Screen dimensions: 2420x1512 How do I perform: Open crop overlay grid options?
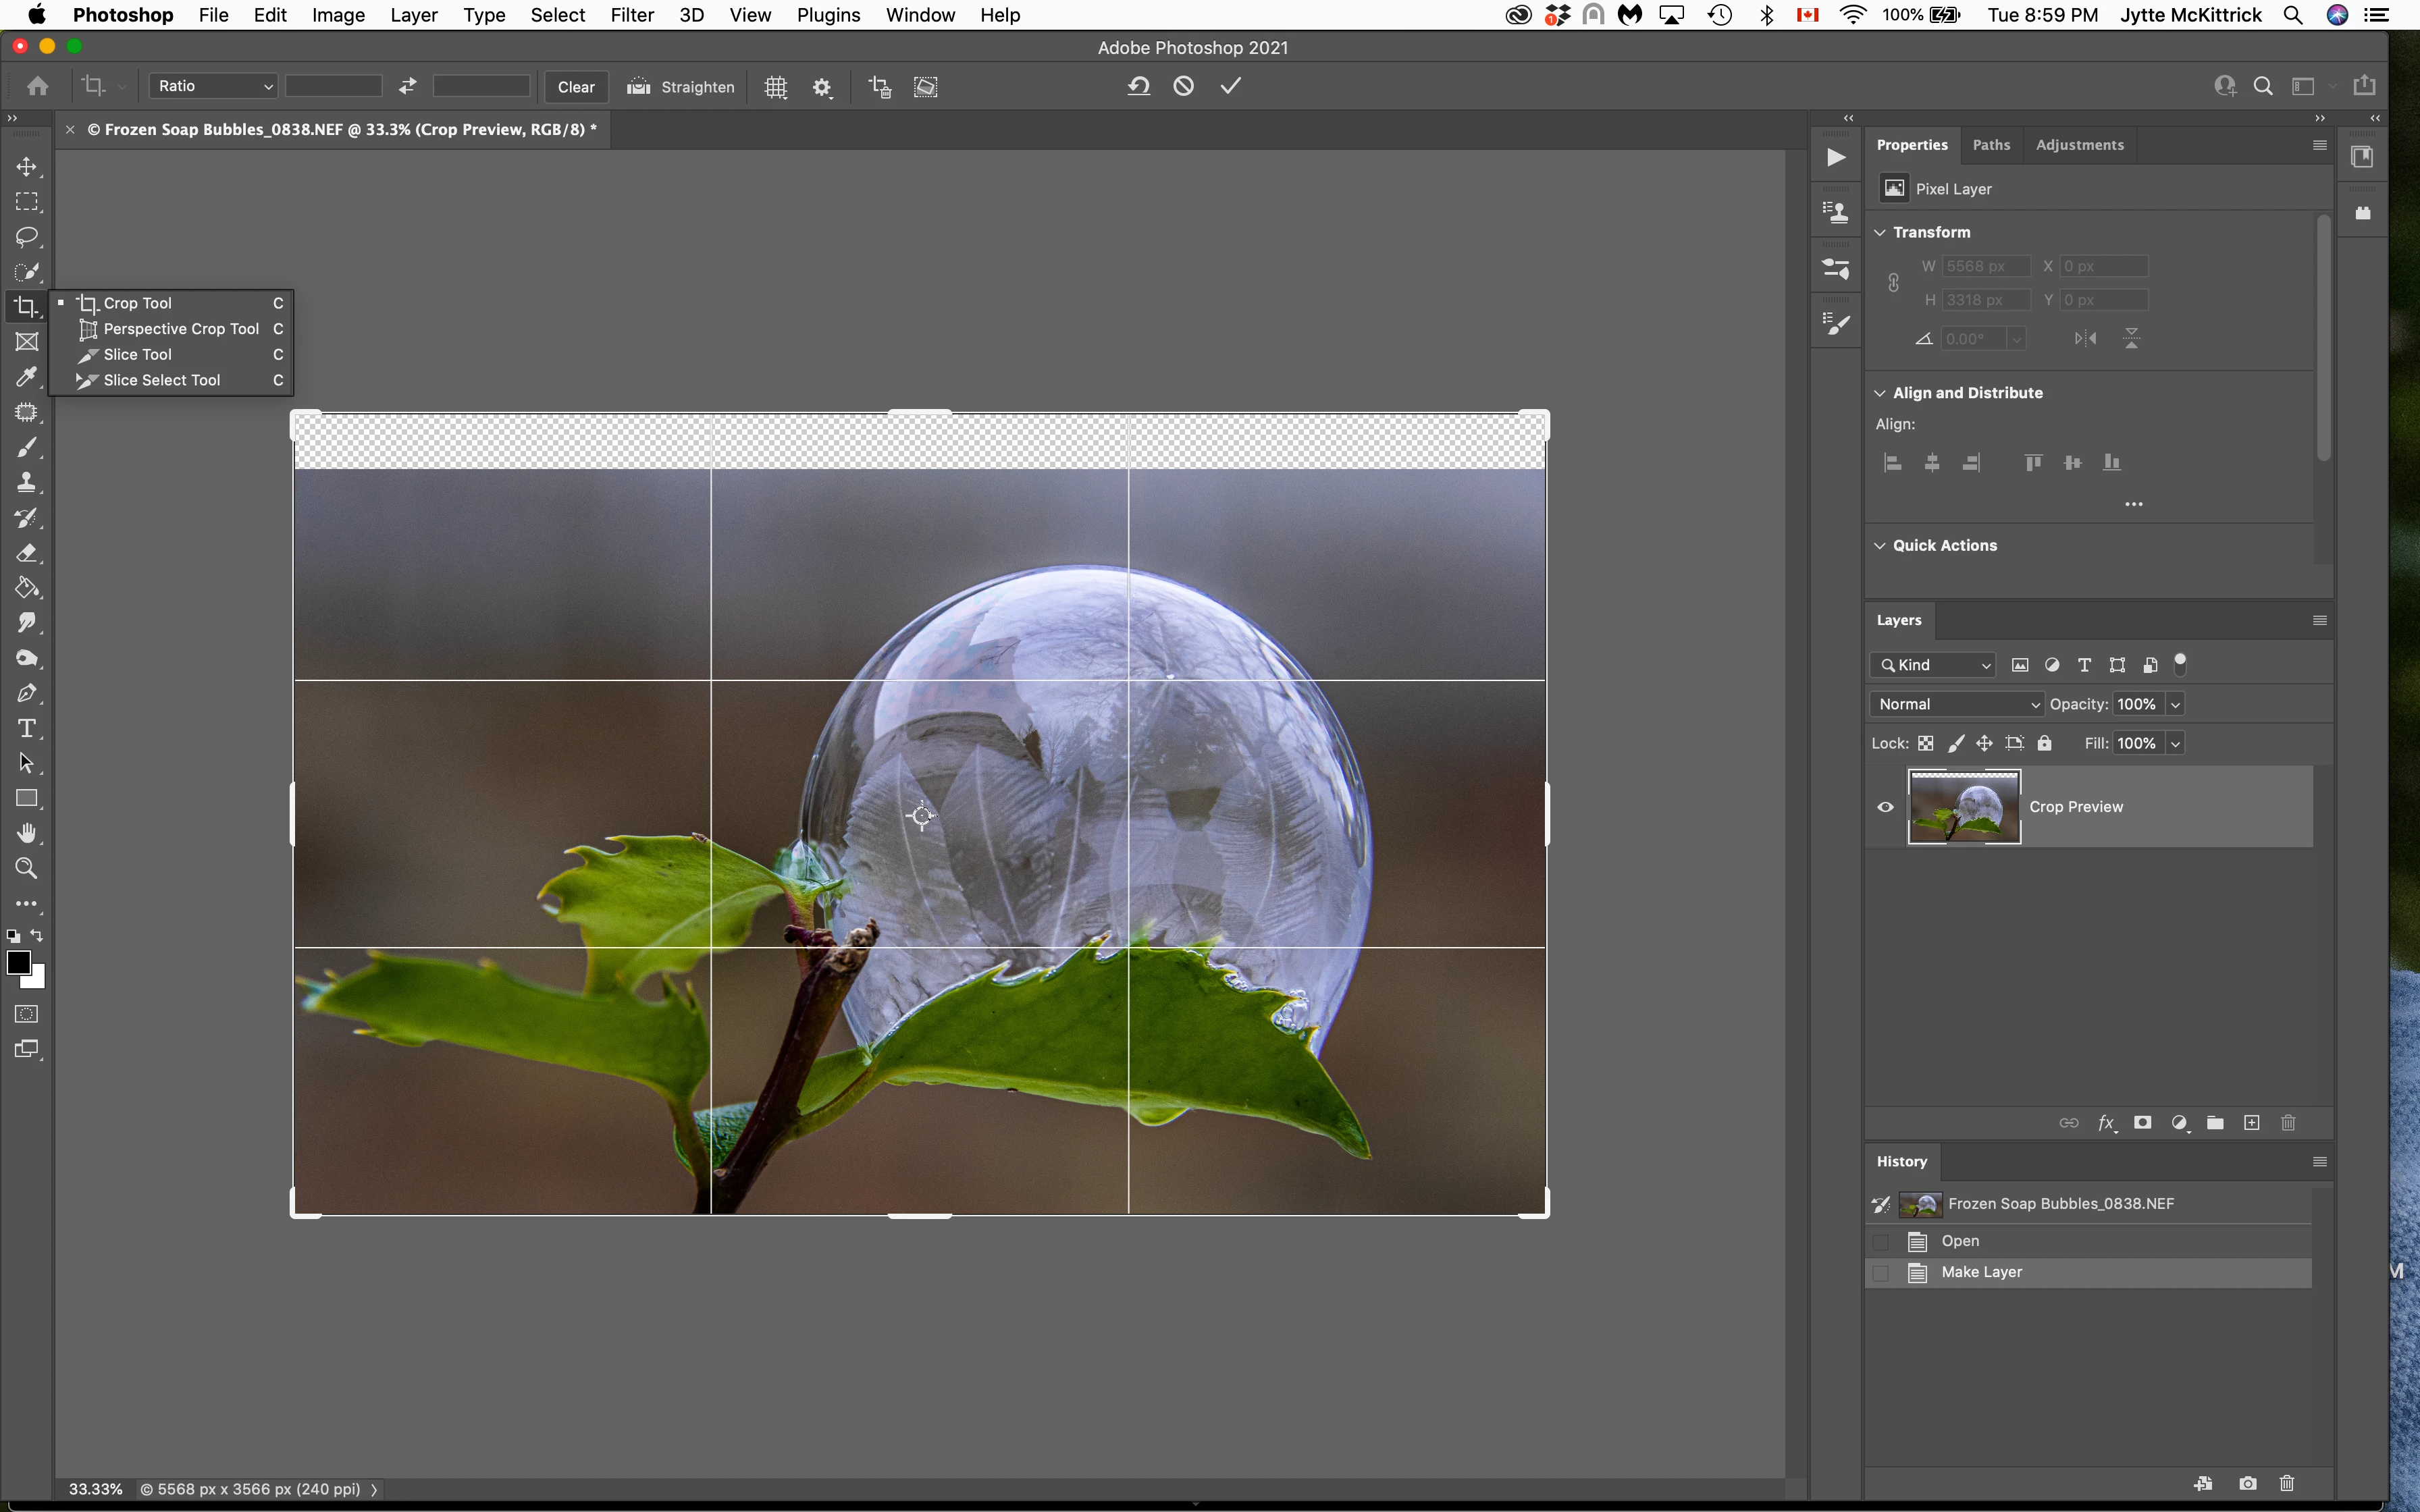tap(776, 87)
